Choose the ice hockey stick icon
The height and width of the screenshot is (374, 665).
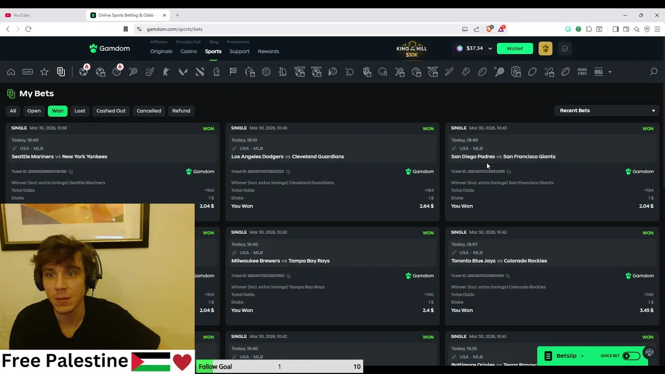pyautogui.click(x=150, y=72)
